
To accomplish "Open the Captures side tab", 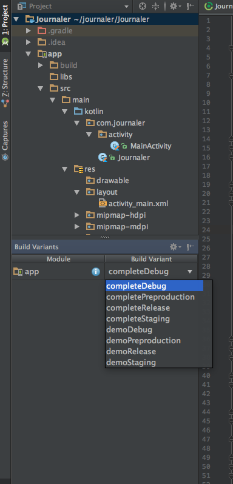I will [5, 140].
